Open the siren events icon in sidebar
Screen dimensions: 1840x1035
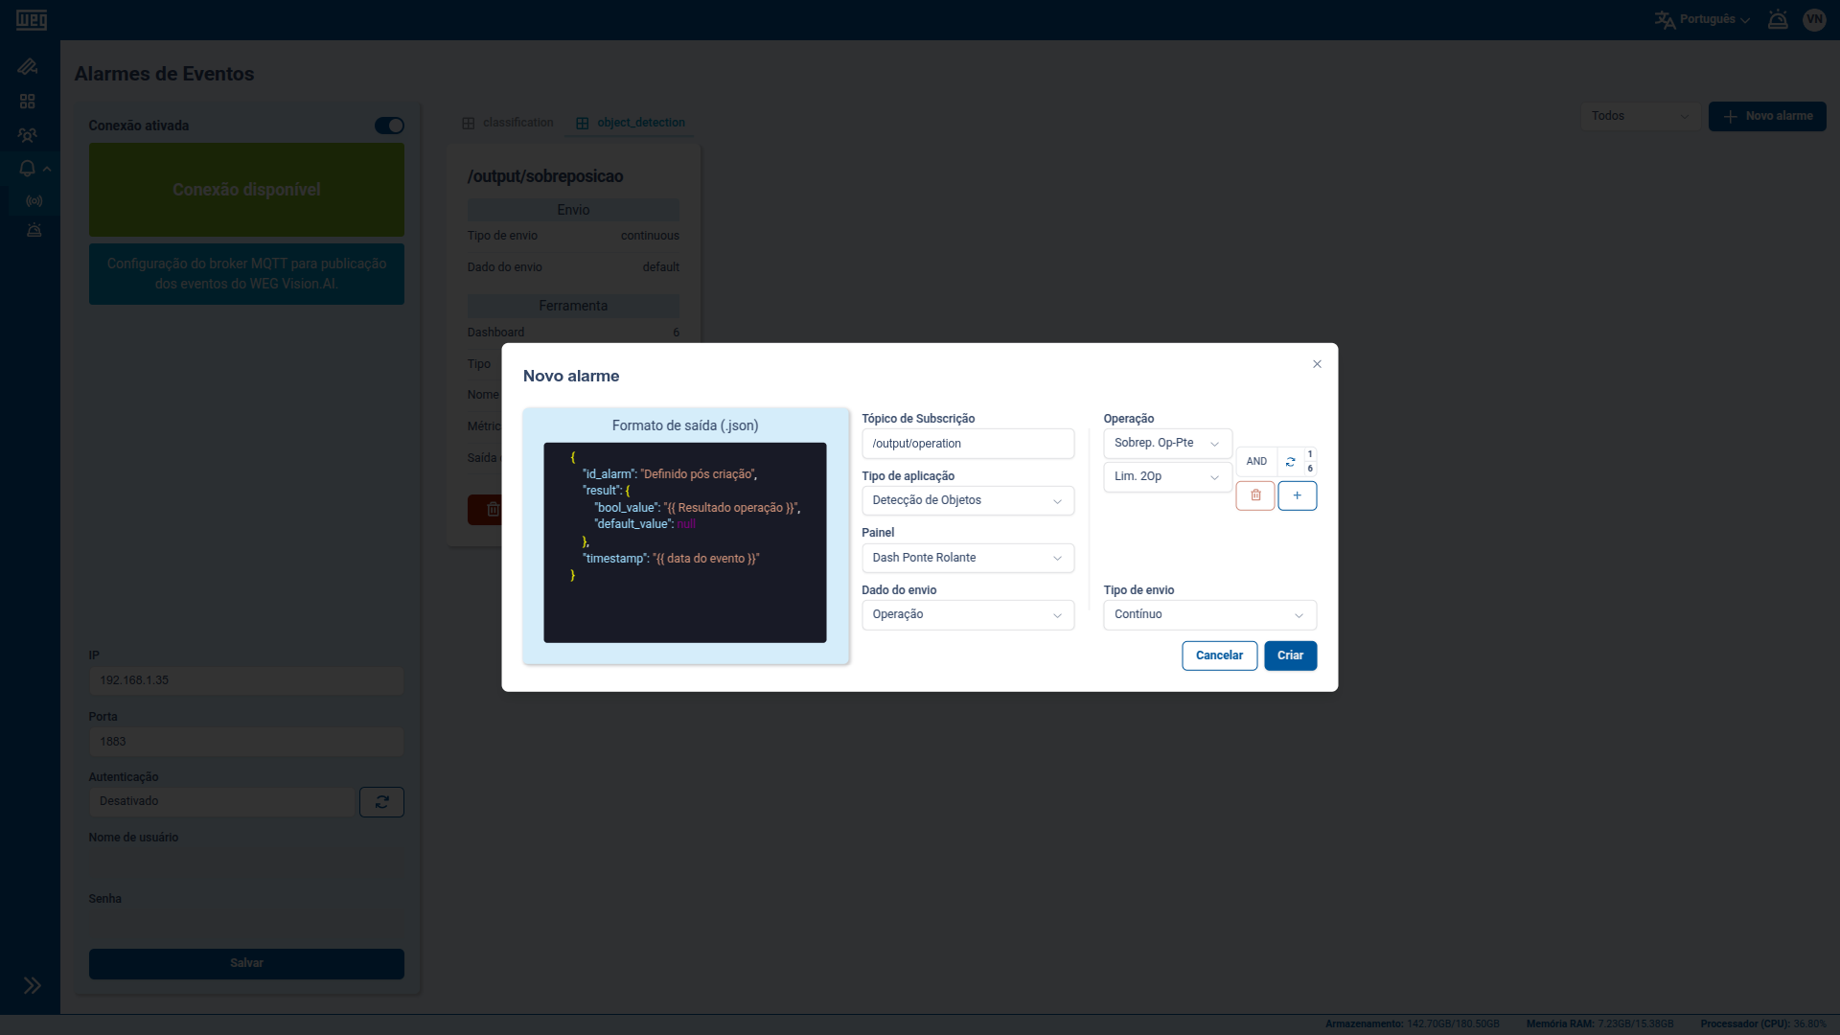click(34, 230)
